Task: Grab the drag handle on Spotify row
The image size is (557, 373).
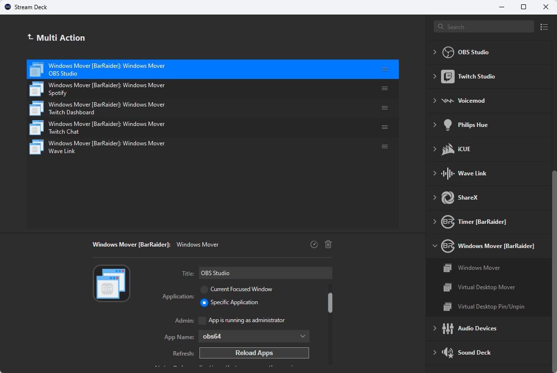Action: 384,89
